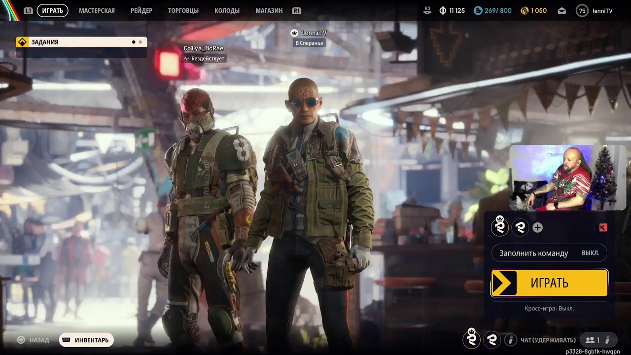631x355 pixels.
Task: Select the party leader avatar in squad panel
Action: tap(500, 227)
